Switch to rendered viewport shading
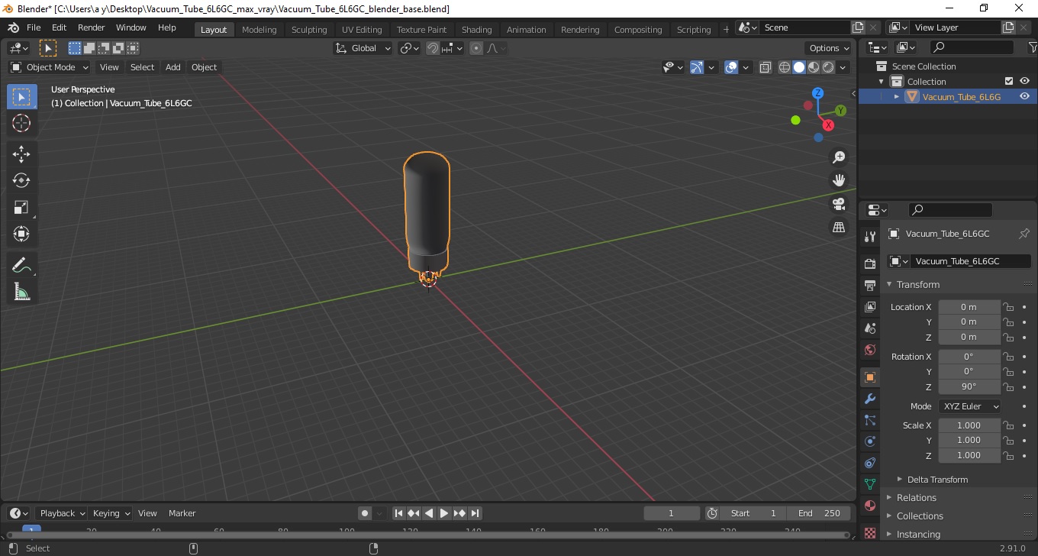Screen dimensions: 1038x556 [828, 67]
